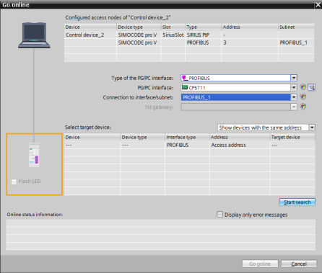Click Interface type column header
Screen dimensions: 322x273
187,137
